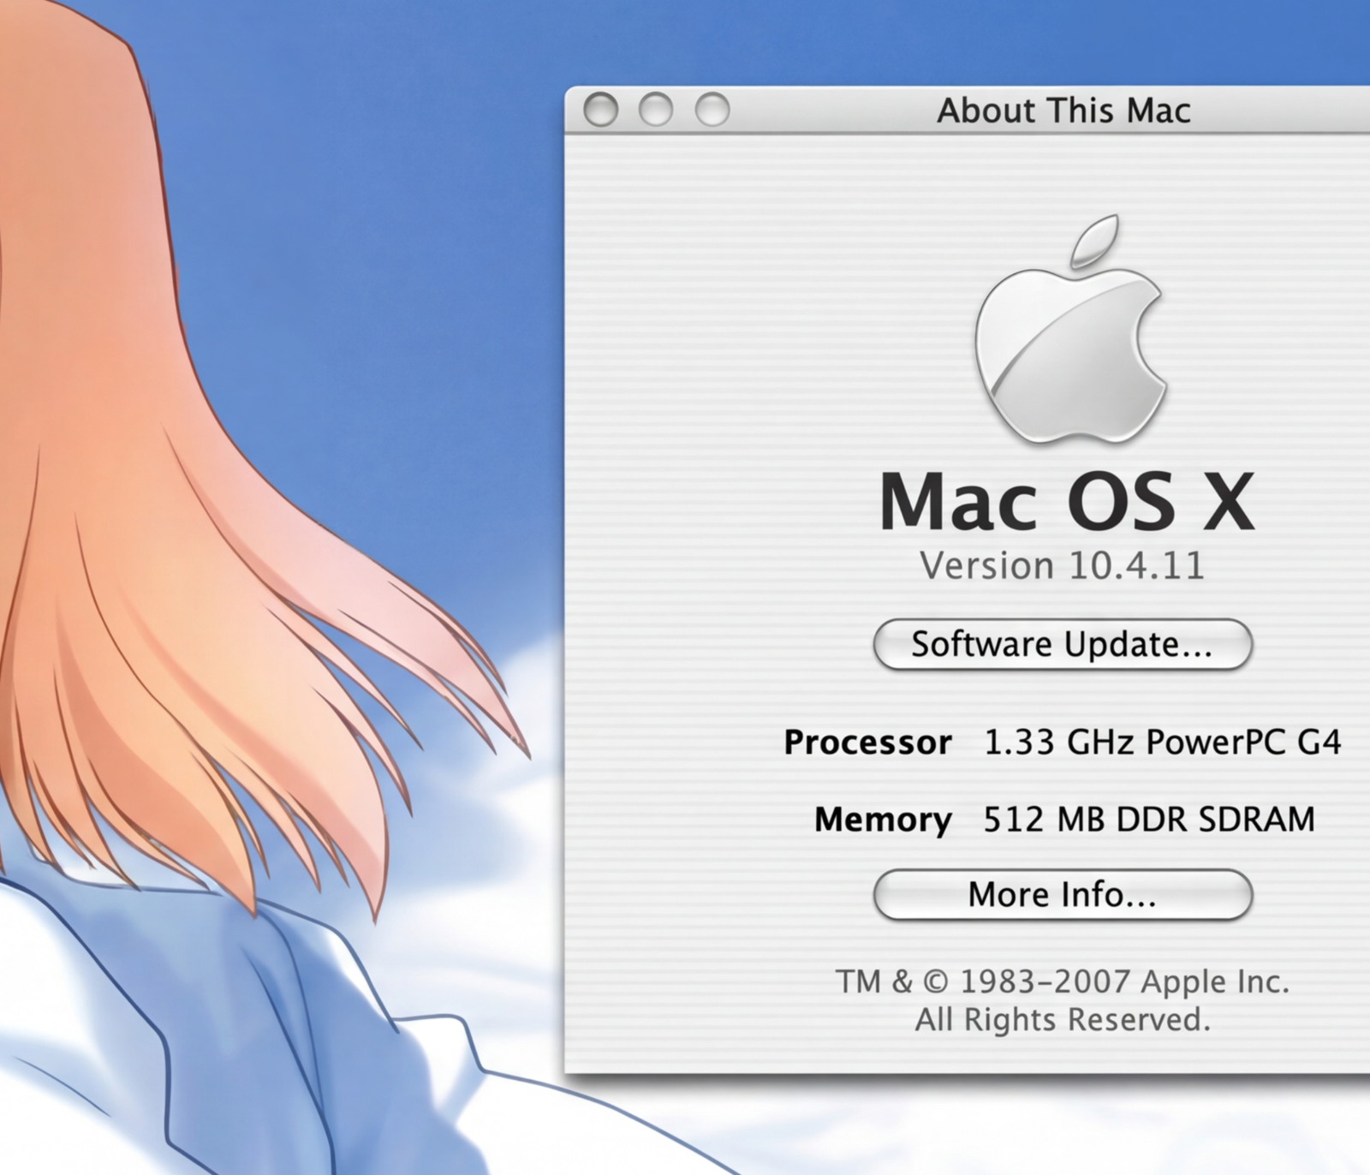This screenshot has width=1370, height=1175.
Task: Open More Info... for system details
Action: coord(1063,895)
